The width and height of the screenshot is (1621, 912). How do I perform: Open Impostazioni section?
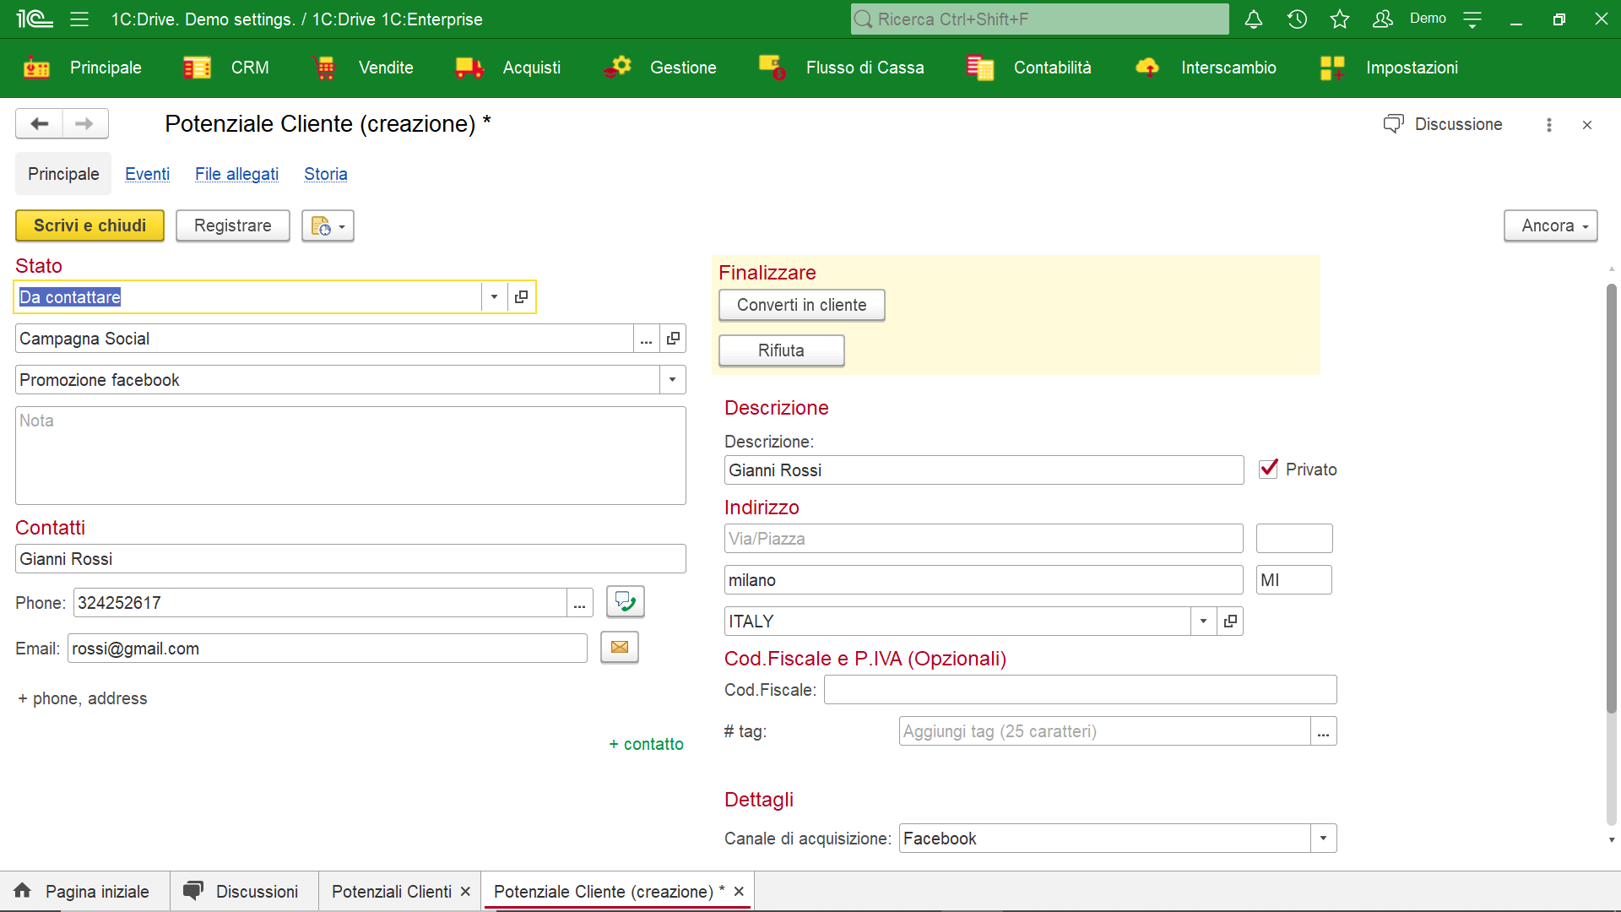(x=1389, y=68)
